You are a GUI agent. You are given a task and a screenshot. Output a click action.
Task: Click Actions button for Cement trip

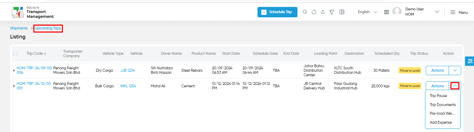pos(437,86)
